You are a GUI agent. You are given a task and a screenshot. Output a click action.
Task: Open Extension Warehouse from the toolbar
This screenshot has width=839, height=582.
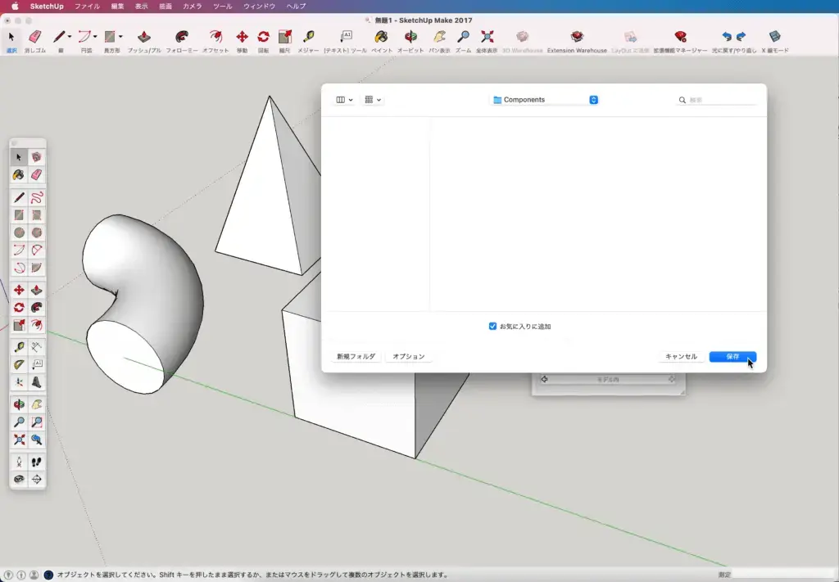click(x=577, y=41)
